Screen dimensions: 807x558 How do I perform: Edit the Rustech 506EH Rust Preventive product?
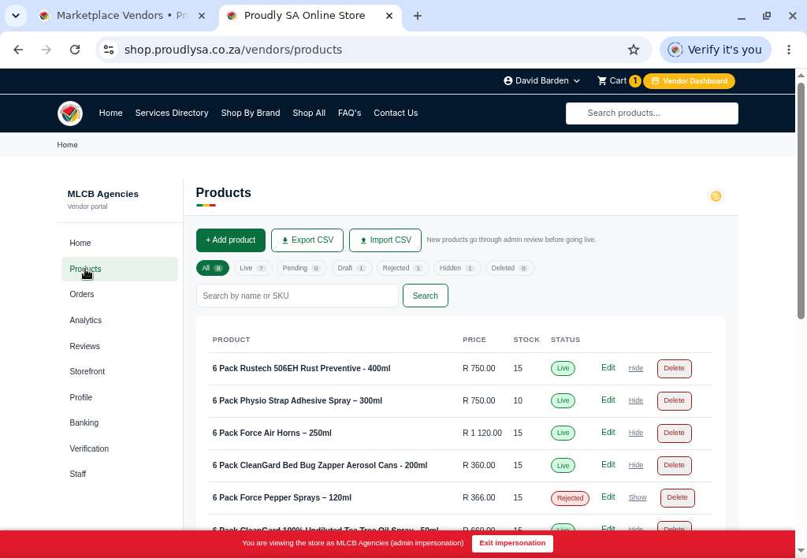pos(608,368)
